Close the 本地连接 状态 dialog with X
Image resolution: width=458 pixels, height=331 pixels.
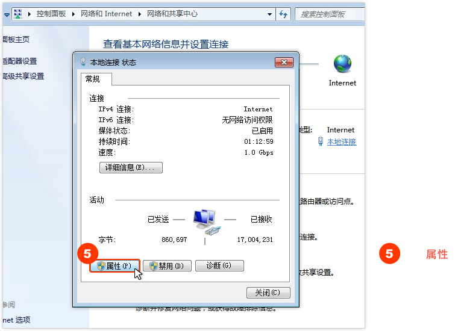coord(283,62)
